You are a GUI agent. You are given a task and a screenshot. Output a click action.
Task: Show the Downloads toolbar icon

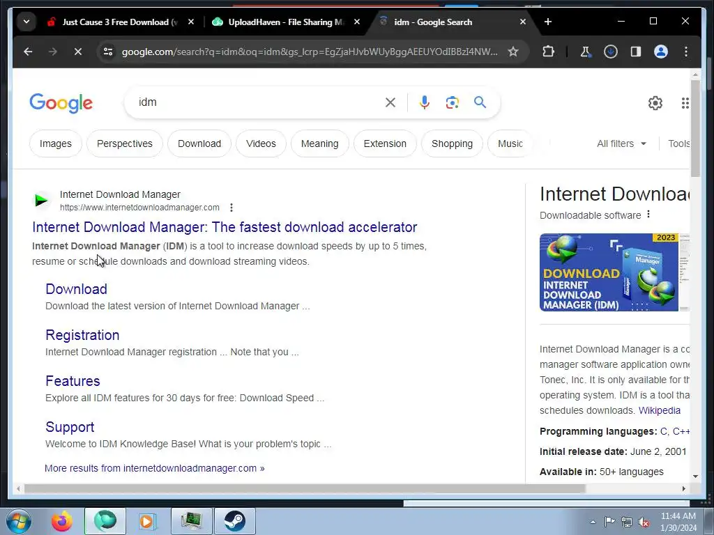pyautogui.click(x=611, y=52)
